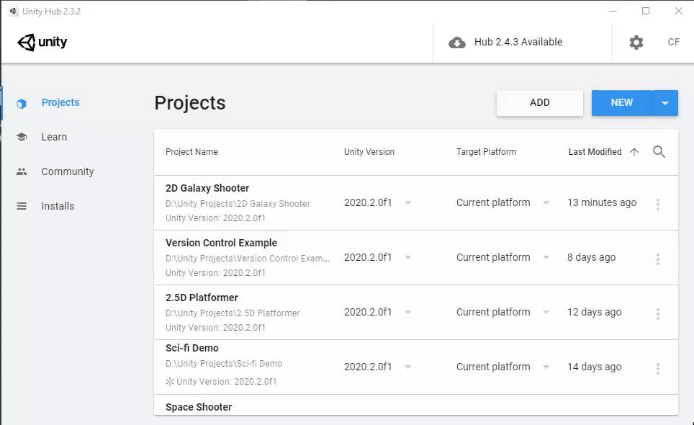Expand target platform dropdown for 2D Galaxy Shooter
This screenshot has width=694, height=425.
click(x=546, y=202)
